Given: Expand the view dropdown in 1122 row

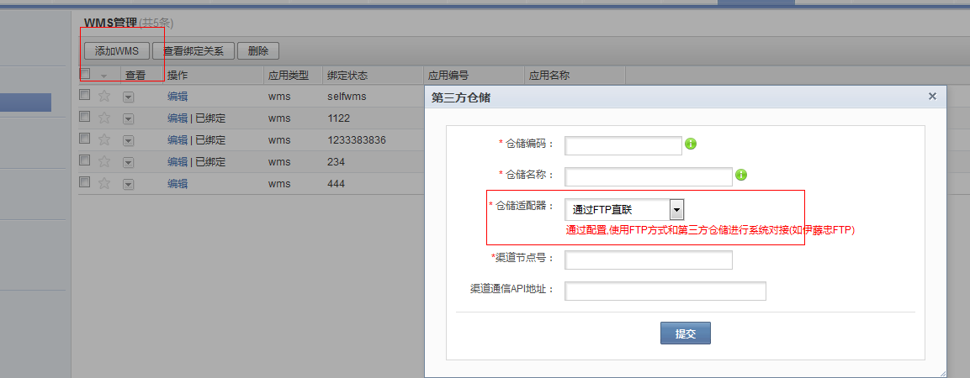Looking at the screenshot, I should (128, 118).
